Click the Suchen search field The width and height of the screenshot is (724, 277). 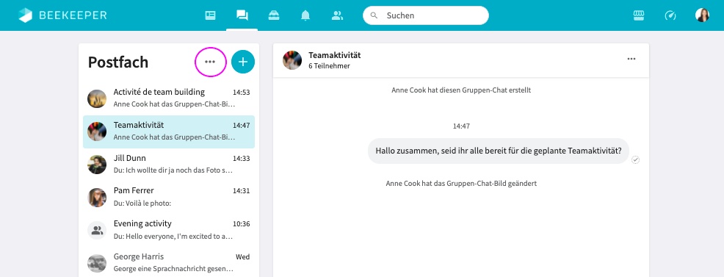click(x=426, y=15)
